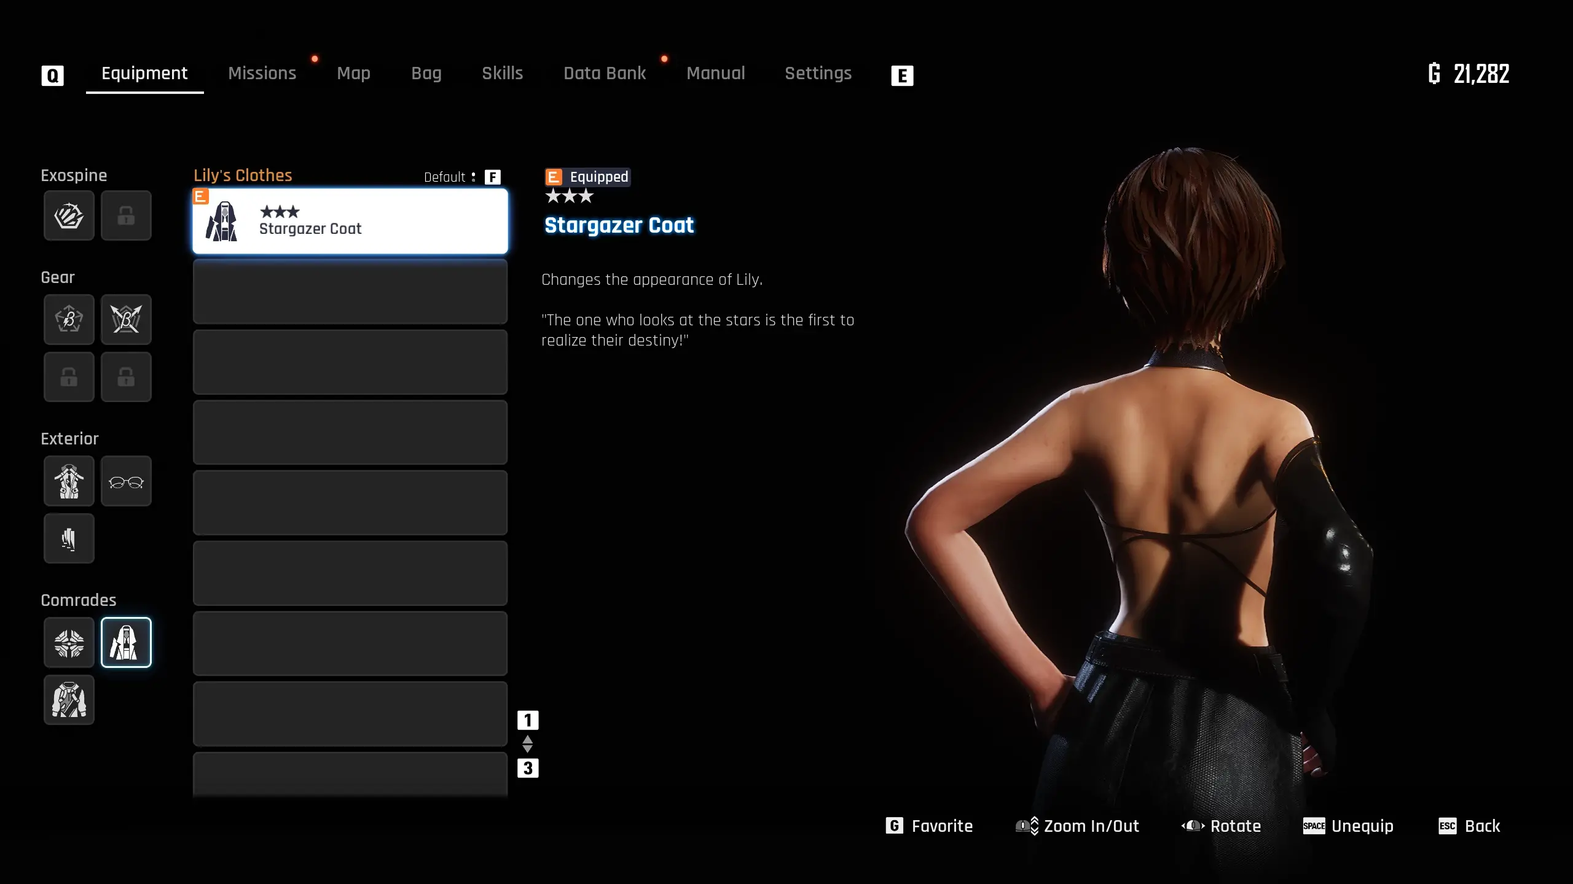Select the second Gear slot icon
The height and width of the screenshot is (884, 1573).
126,319
